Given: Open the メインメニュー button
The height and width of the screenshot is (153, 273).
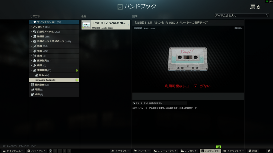Looking at the screenshot, I should (13, 151).
